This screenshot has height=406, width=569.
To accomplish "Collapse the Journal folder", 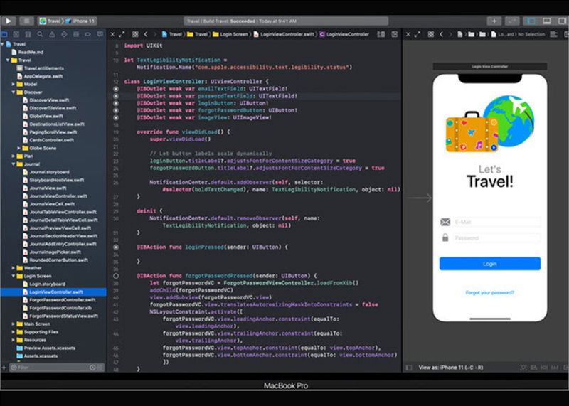I will pyautogui.click(x=13, y=164).
